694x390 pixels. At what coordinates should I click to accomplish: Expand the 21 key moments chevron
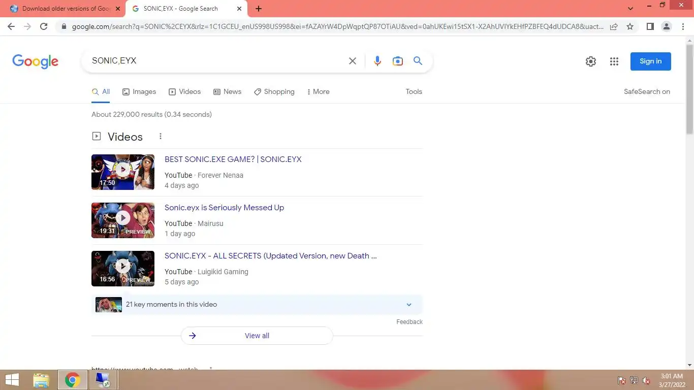point(409,305)
